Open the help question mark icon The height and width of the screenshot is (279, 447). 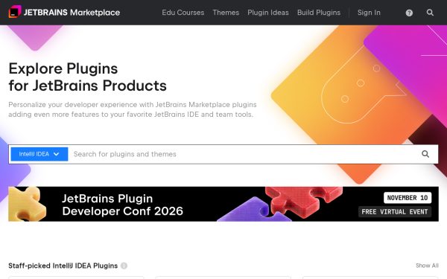tap(409, 13)
